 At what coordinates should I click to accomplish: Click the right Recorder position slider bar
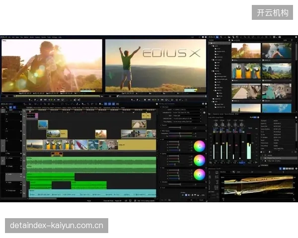coord(162,96)
